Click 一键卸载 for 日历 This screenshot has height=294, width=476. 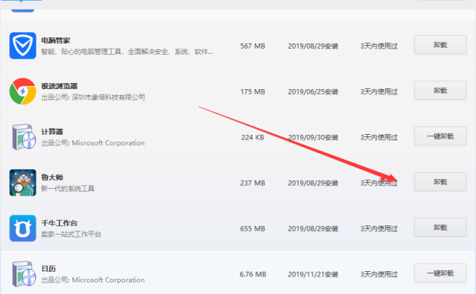pos(440,273)
